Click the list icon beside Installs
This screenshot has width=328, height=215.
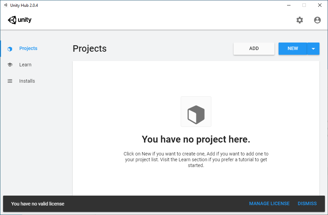tap(10, 81)
